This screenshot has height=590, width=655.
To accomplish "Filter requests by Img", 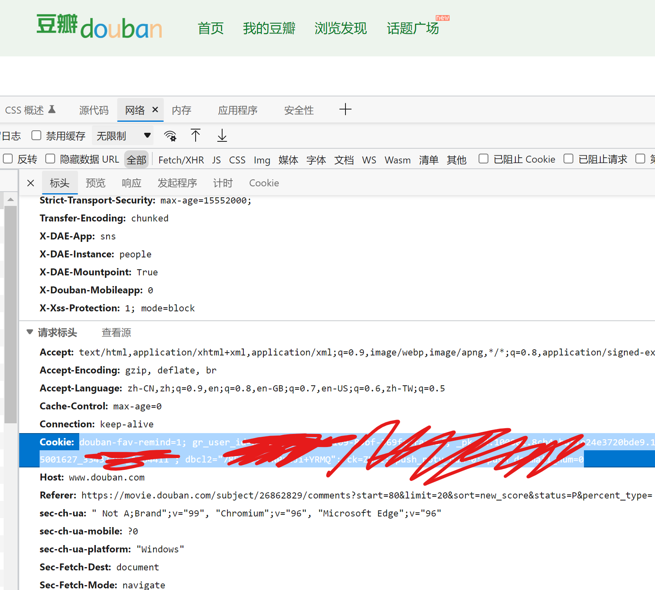I will click(x=262, y=160).
